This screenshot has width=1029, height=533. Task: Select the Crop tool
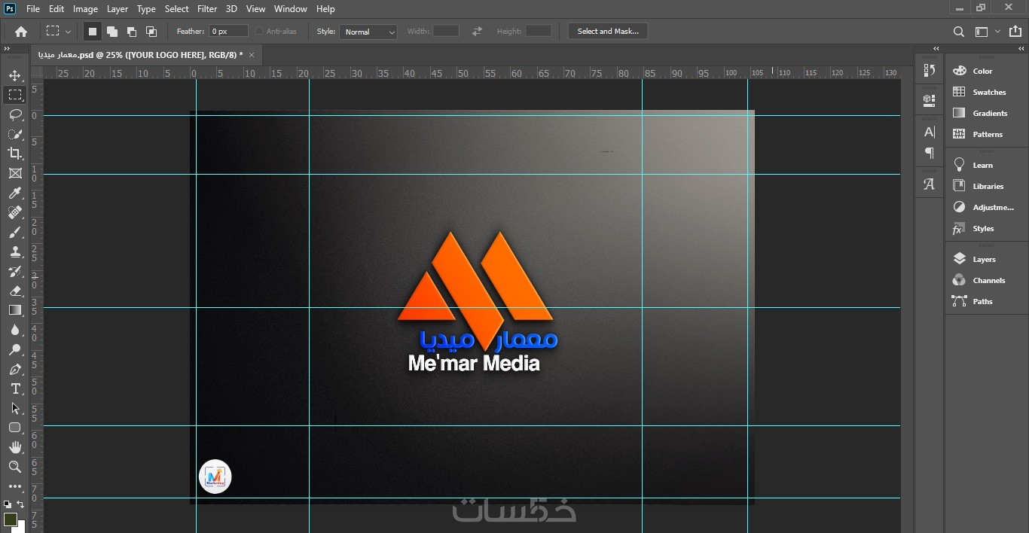pyautogui.click(x=15, y=154)
